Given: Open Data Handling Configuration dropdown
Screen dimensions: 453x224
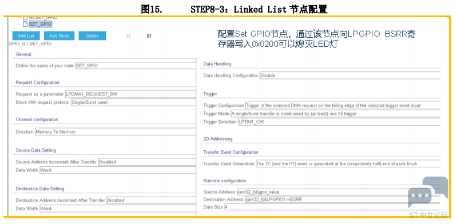Looking at the screenshot, I should click(350, 75).
